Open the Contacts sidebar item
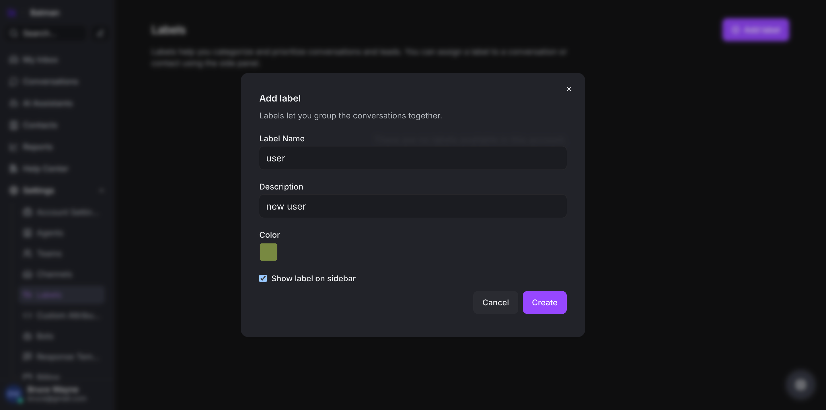The width and height of the screenshot is (826, 410). pos(40,125)
